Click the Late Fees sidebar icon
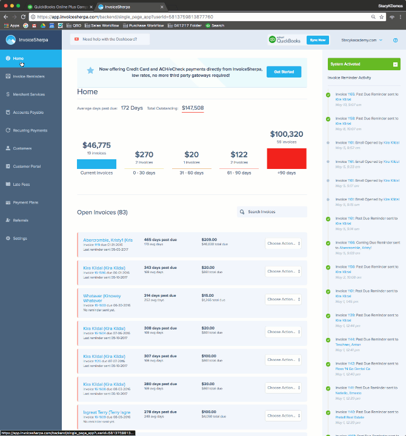The image size is (406, 436). pos(8,184)
